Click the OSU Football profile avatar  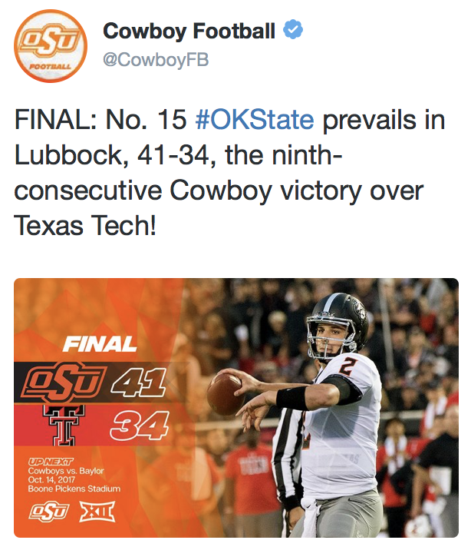[x=50, y=48]
